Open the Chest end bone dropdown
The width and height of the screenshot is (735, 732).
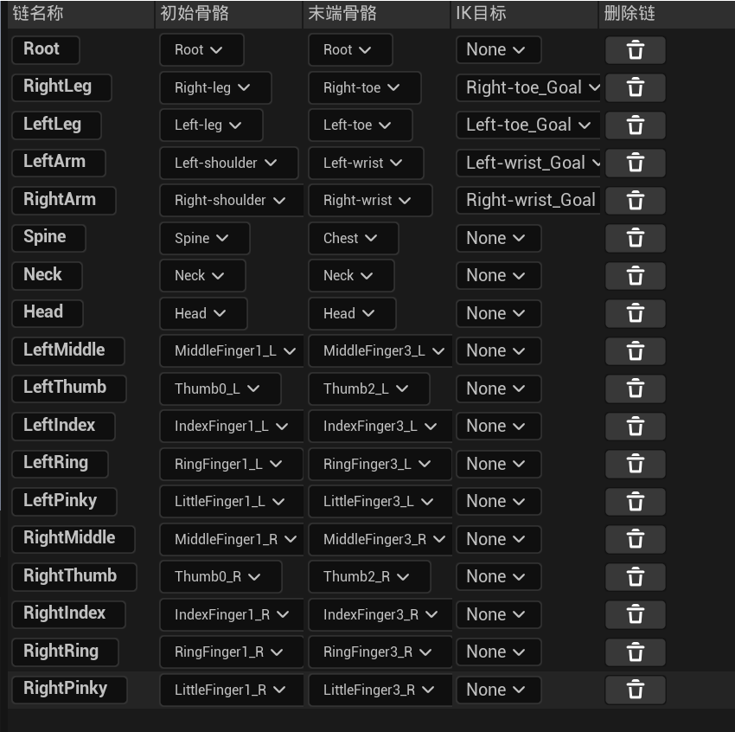[353, 238]
